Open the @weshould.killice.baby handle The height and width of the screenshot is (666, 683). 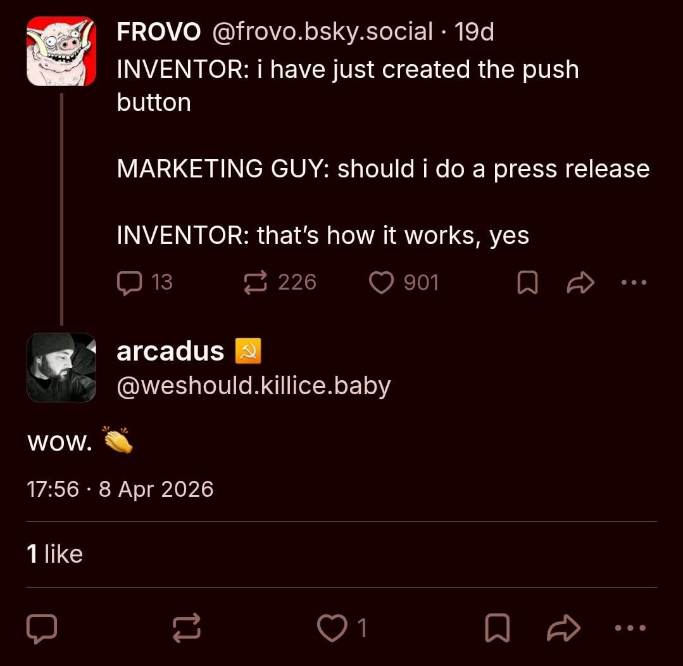pyautogui.click(x=253, y=385)
